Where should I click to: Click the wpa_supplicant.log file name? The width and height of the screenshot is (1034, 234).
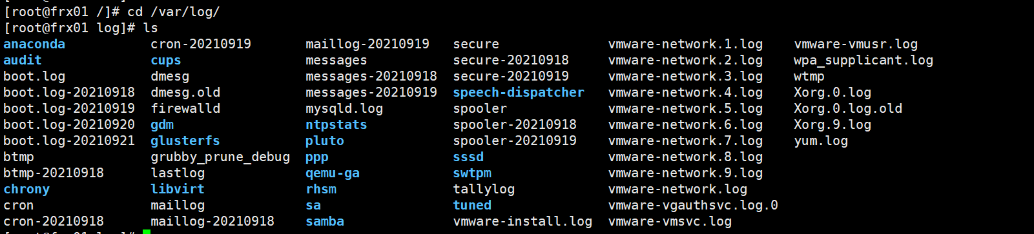coord(863,60)
